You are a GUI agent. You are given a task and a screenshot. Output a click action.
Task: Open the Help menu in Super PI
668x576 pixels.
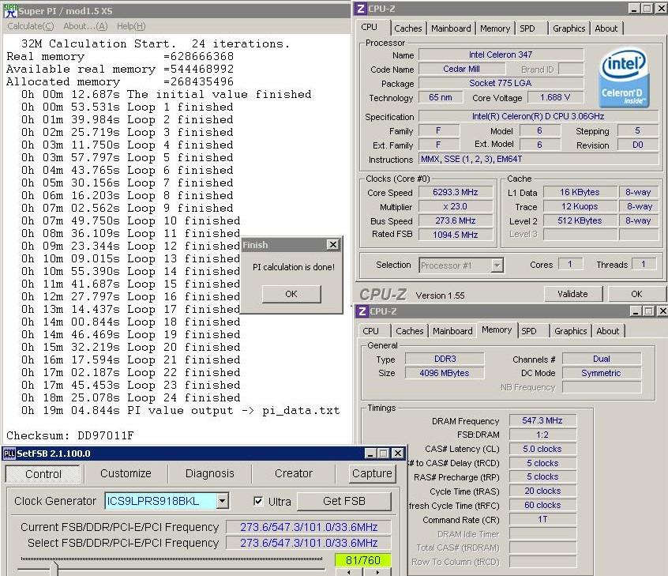point(131,26)
